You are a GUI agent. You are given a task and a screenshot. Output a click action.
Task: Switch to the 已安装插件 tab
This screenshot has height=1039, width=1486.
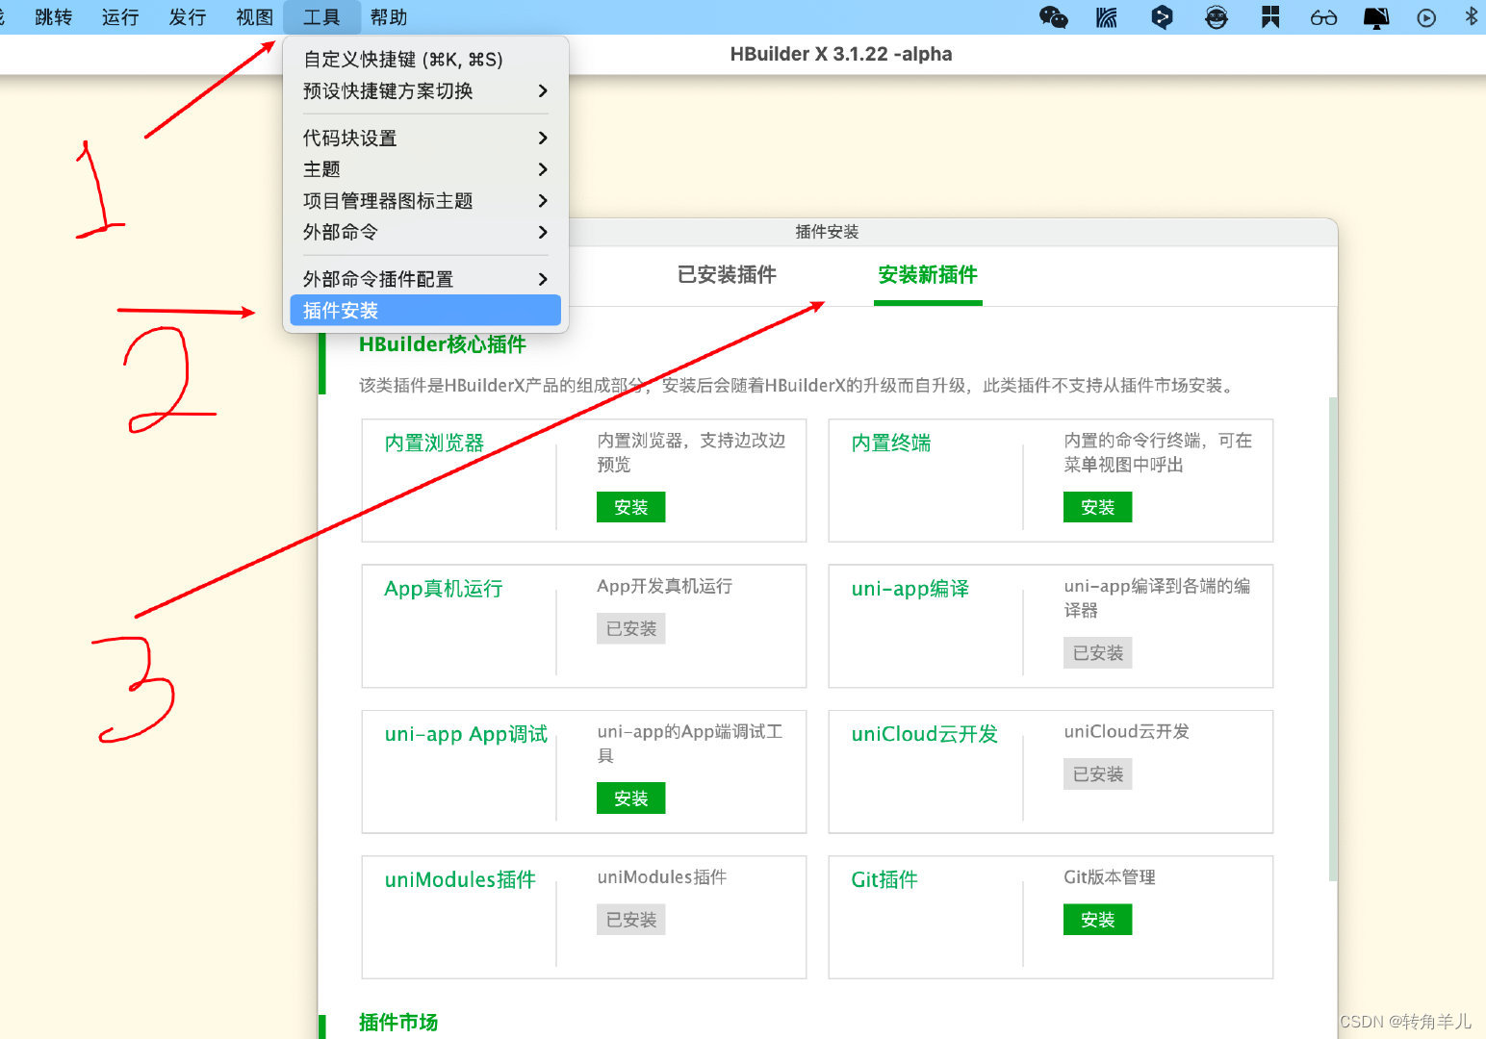pyautogui.click(x=727, y=275)
